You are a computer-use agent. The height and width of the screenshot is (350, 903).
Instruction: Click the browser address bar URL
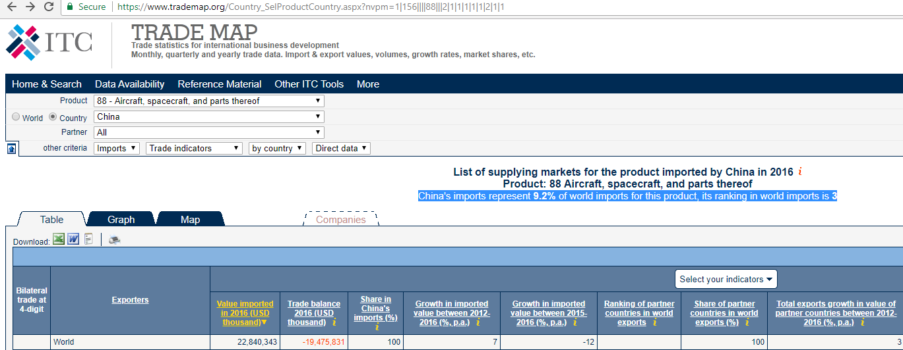(310, 7)
